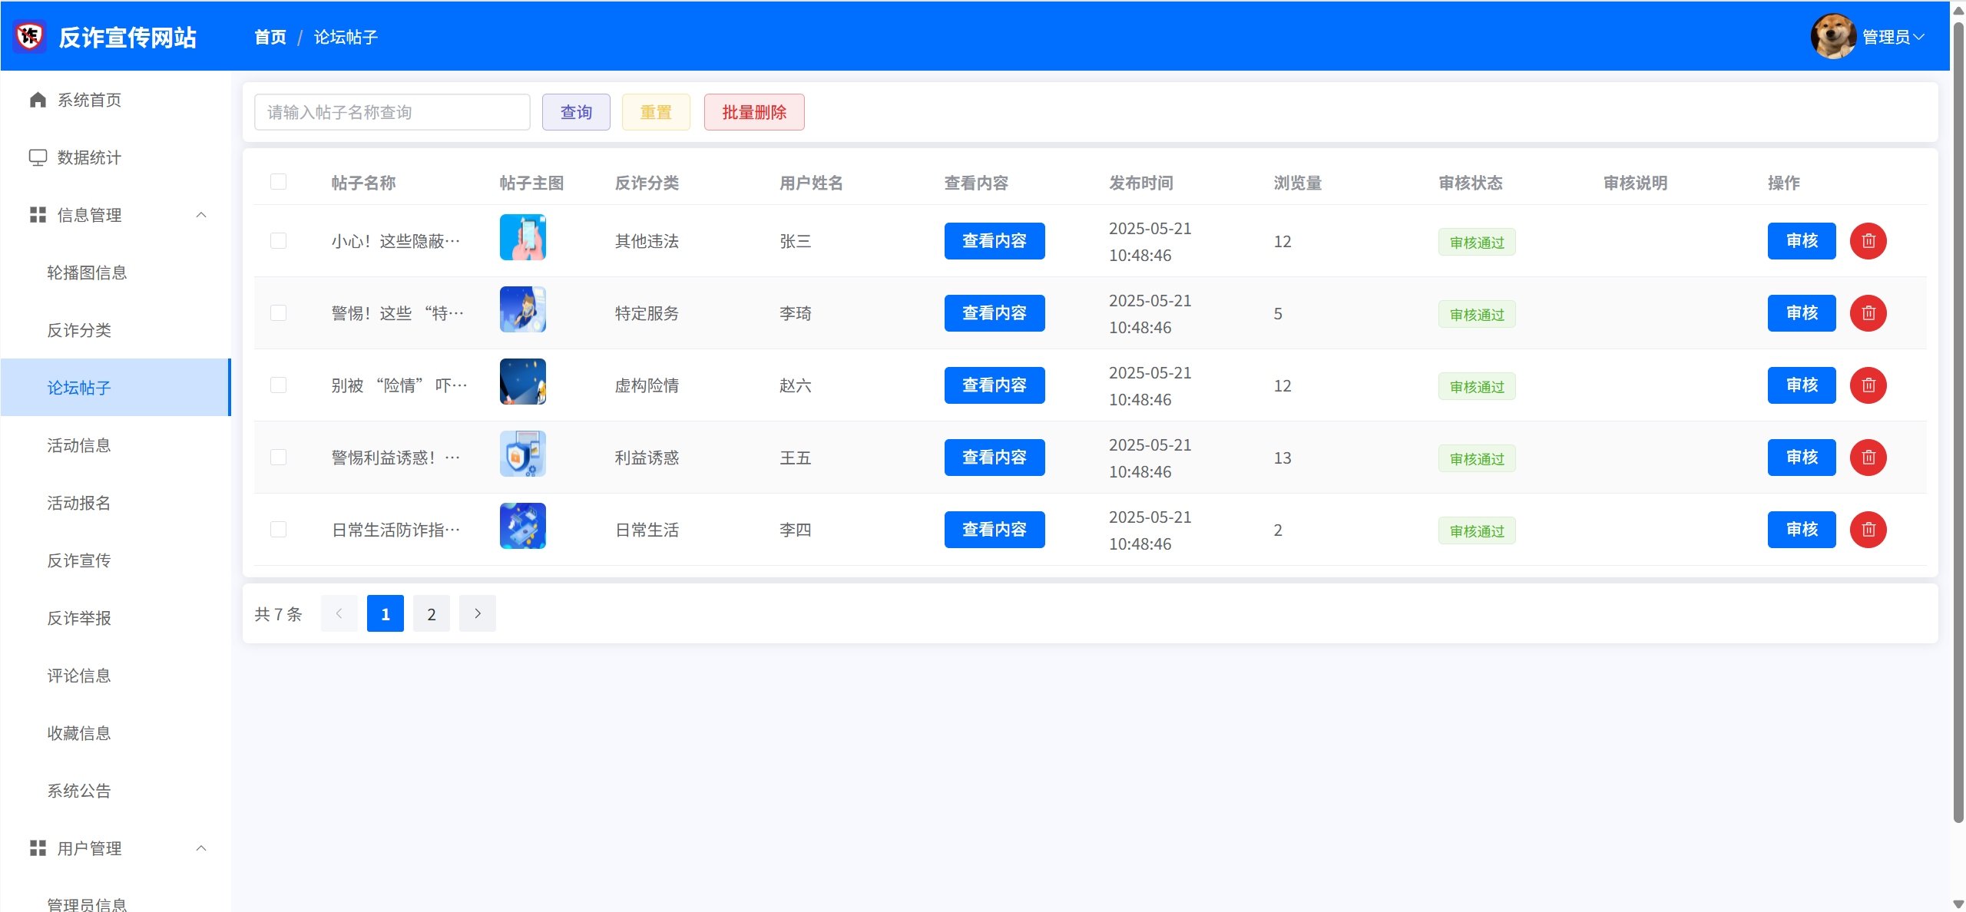Click the home icon beside 系统首页
The width and height of the screenshot is (1966, 912).
click(38, 100)
